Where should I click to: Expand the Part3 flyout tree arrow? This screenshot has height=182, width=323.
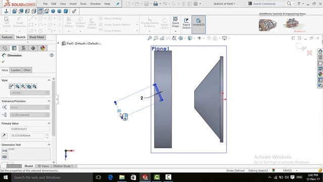pyautogui.click(x=59, y=43)
